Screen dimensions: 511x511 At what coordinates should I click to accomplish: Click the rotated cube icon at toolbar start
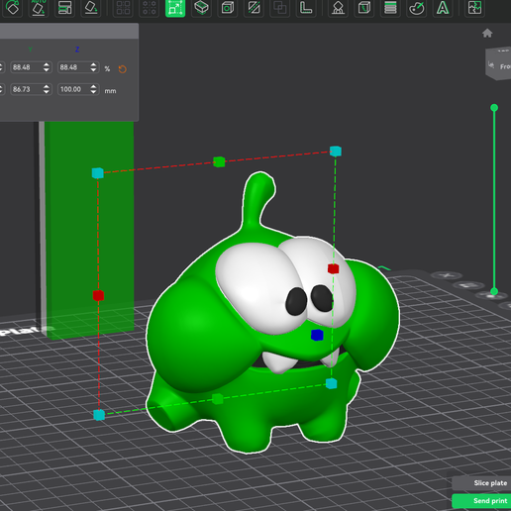[x=13, y=8]
